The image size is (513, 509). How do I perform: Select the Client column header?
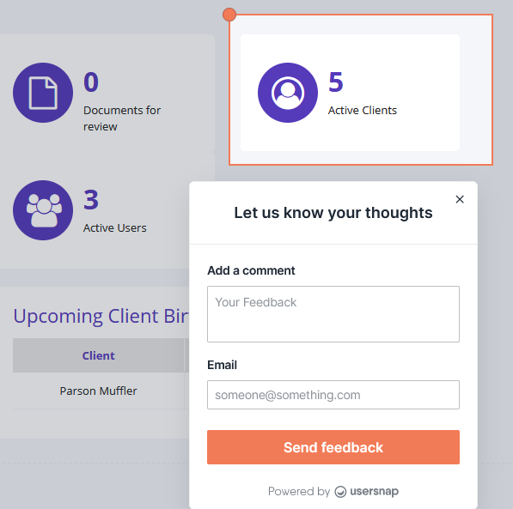(x=99, y=355)
